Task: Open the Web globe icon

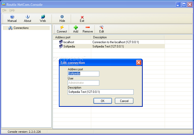Action: coord(43,17)
